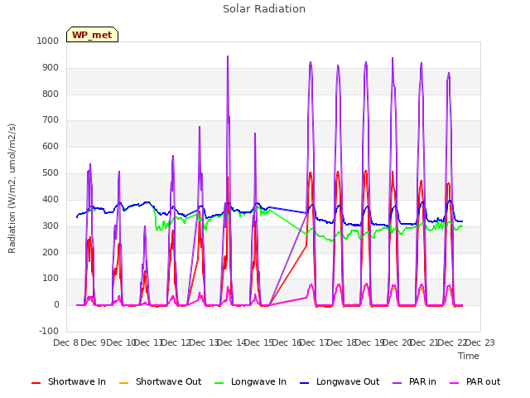The height and width of the screenshot is (398, 530).
Task: Click the 1000 y-axis tick label
Action: (48, 41)
